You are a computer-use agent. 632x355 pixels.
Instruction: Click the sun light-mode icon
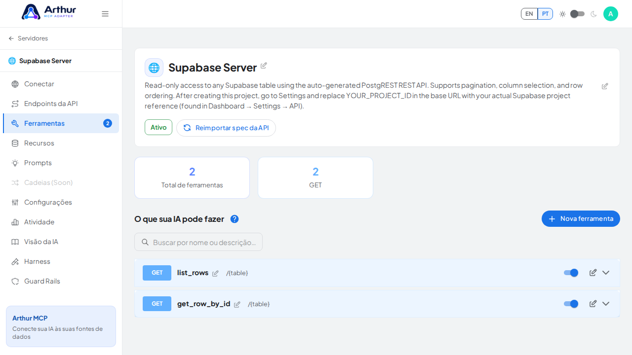pyautogui.click(x=562, y=14)
